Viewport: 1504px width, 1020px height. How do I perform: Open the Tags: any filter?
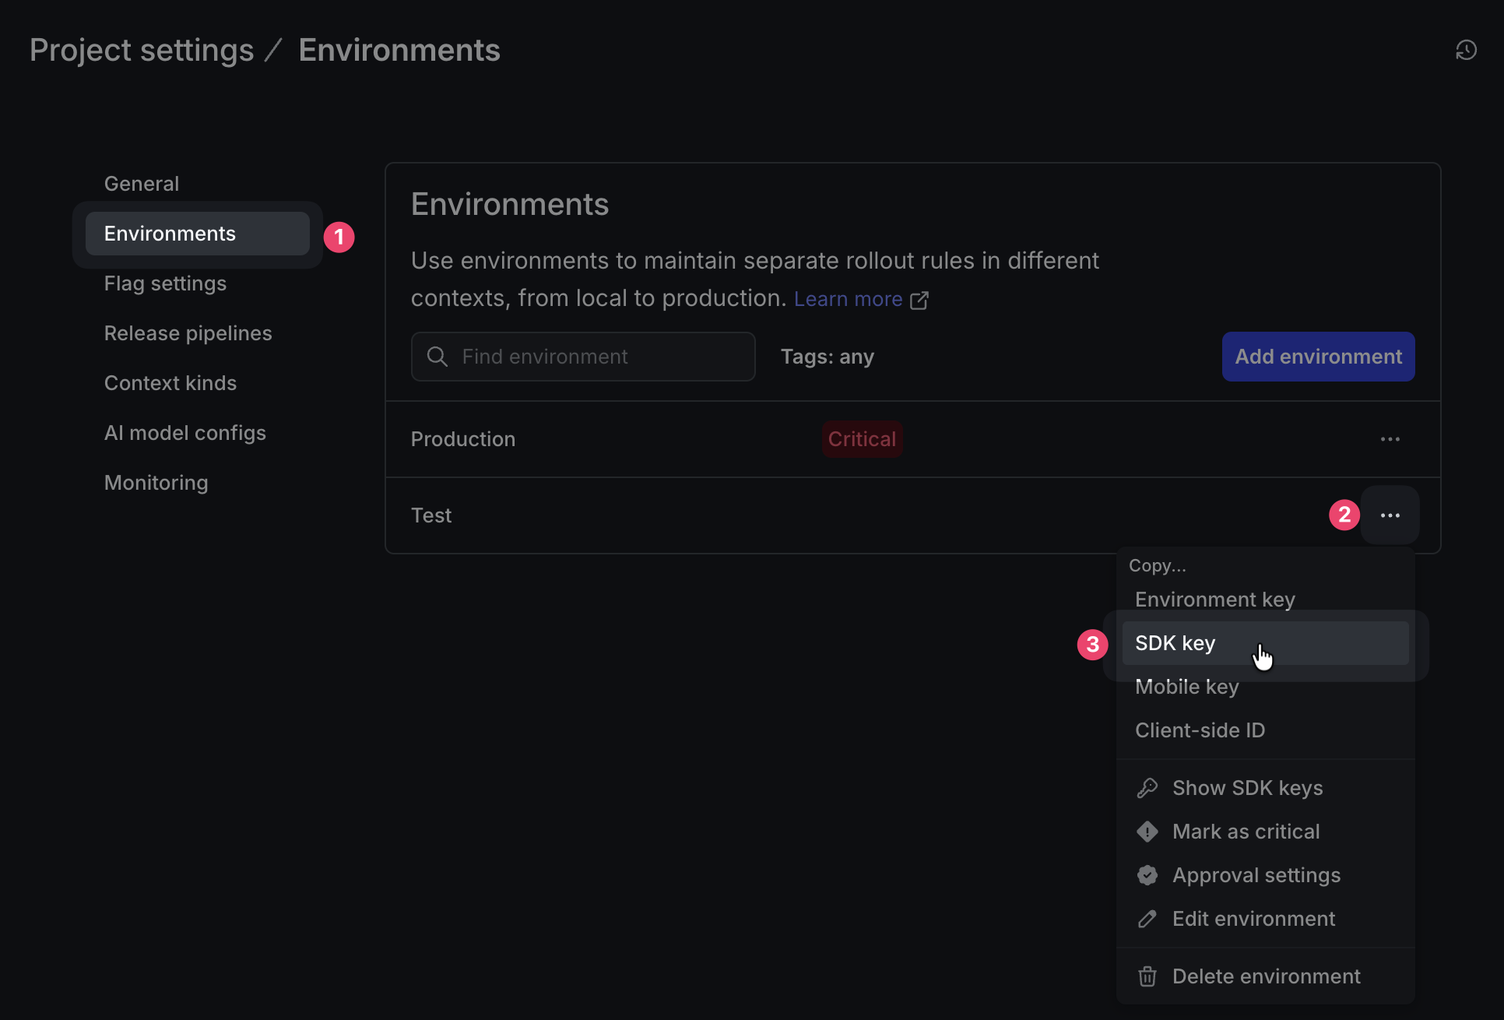click(x=827, y=357)
